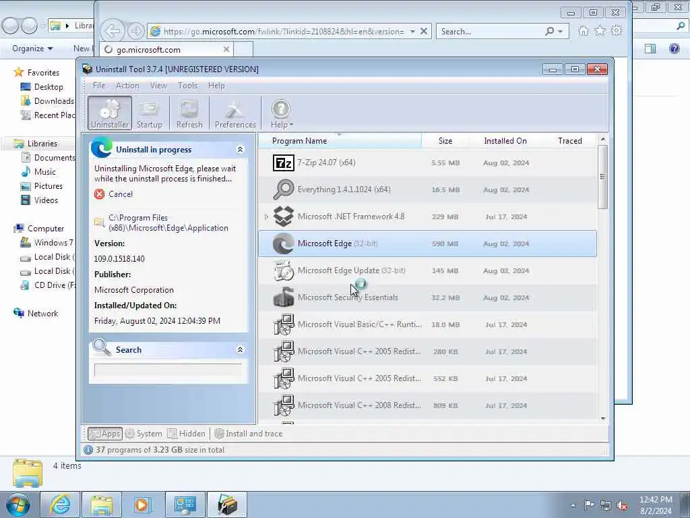Select the Microsoft Edge Update icon
This screenshot has height=518, width=690.
283,270
